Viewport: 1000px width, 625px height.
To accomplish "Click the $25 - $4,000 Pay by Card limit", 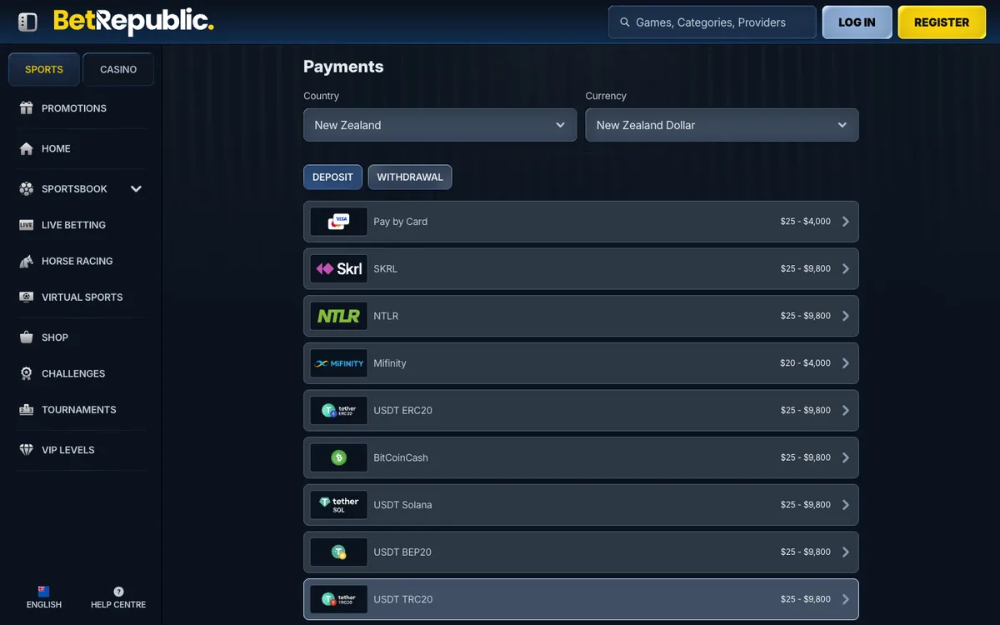I will pos(806,222).
